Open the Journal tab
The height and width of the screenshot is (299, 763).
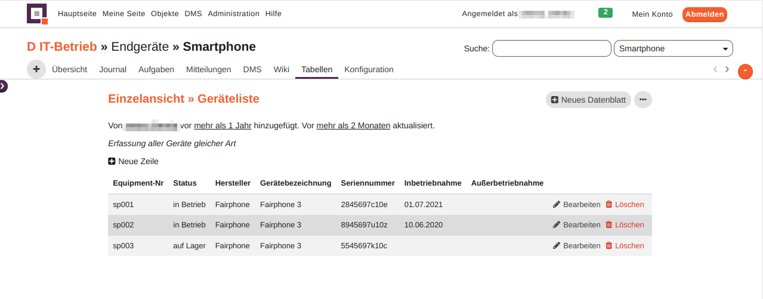113,69
